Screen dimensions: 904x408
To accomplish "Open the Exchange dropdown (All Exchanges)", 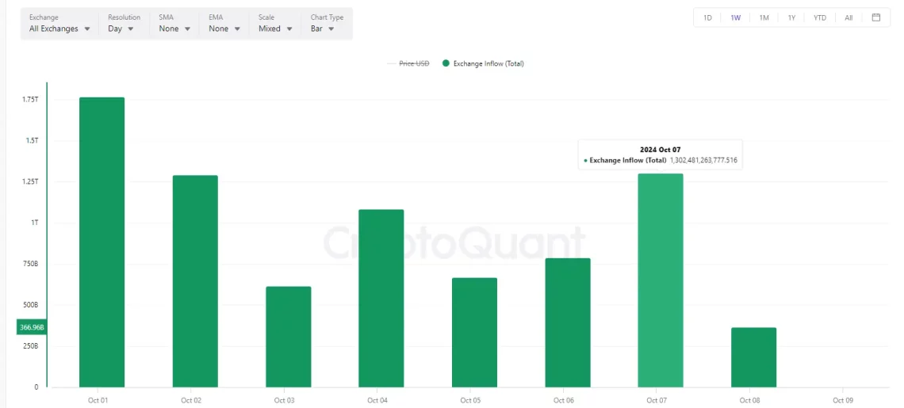I will pyautogui.click(x=59, y=29).
